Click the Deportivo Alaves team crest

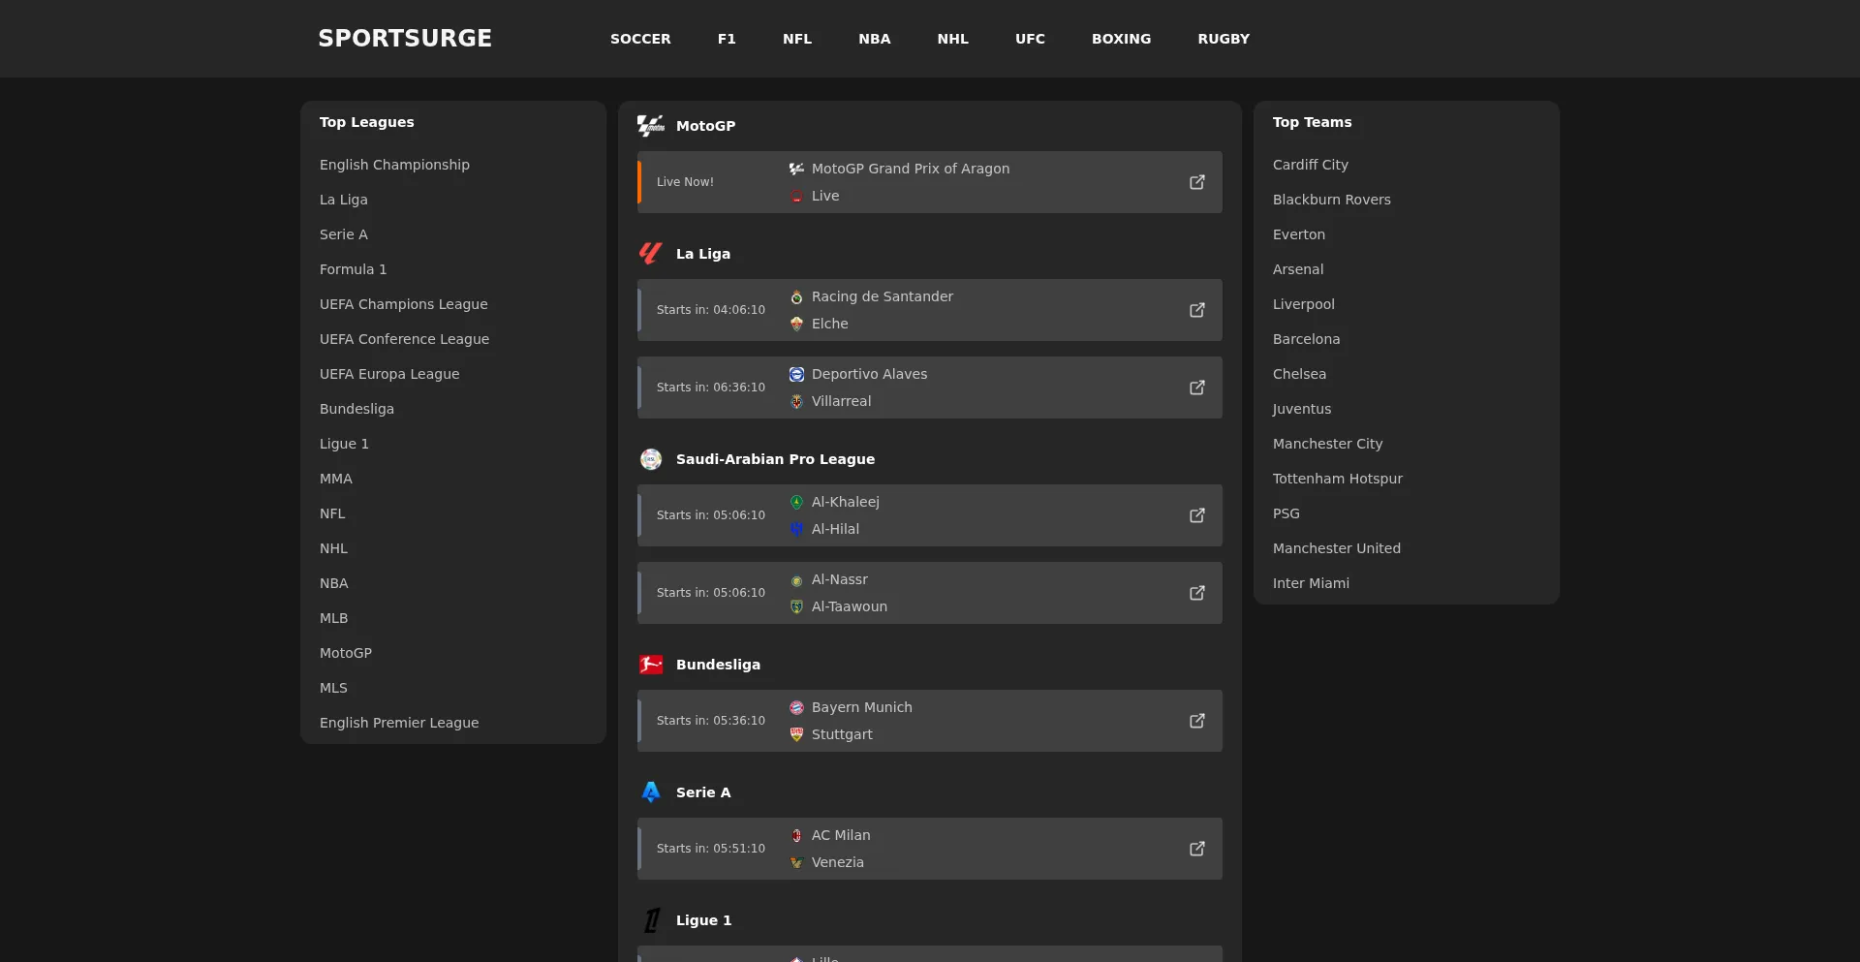[x=796, y=374]
